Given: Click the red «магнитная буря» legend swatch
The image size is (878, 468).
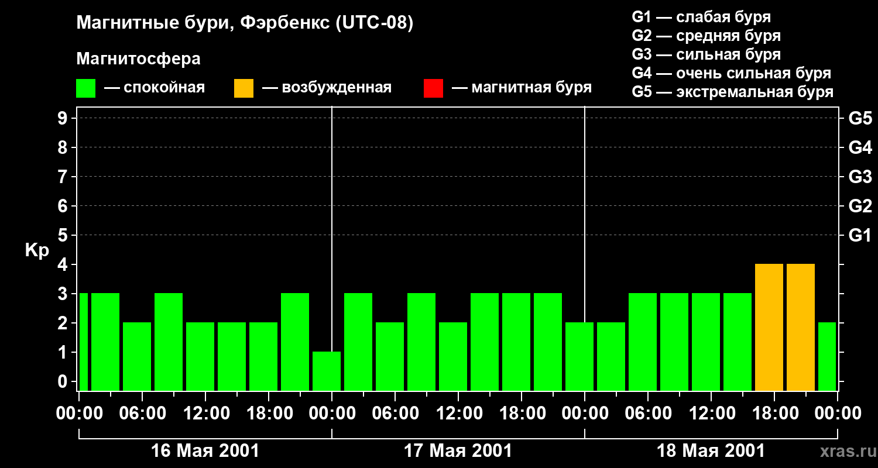Looking at the screenshot, I should [x=433, y=88].
